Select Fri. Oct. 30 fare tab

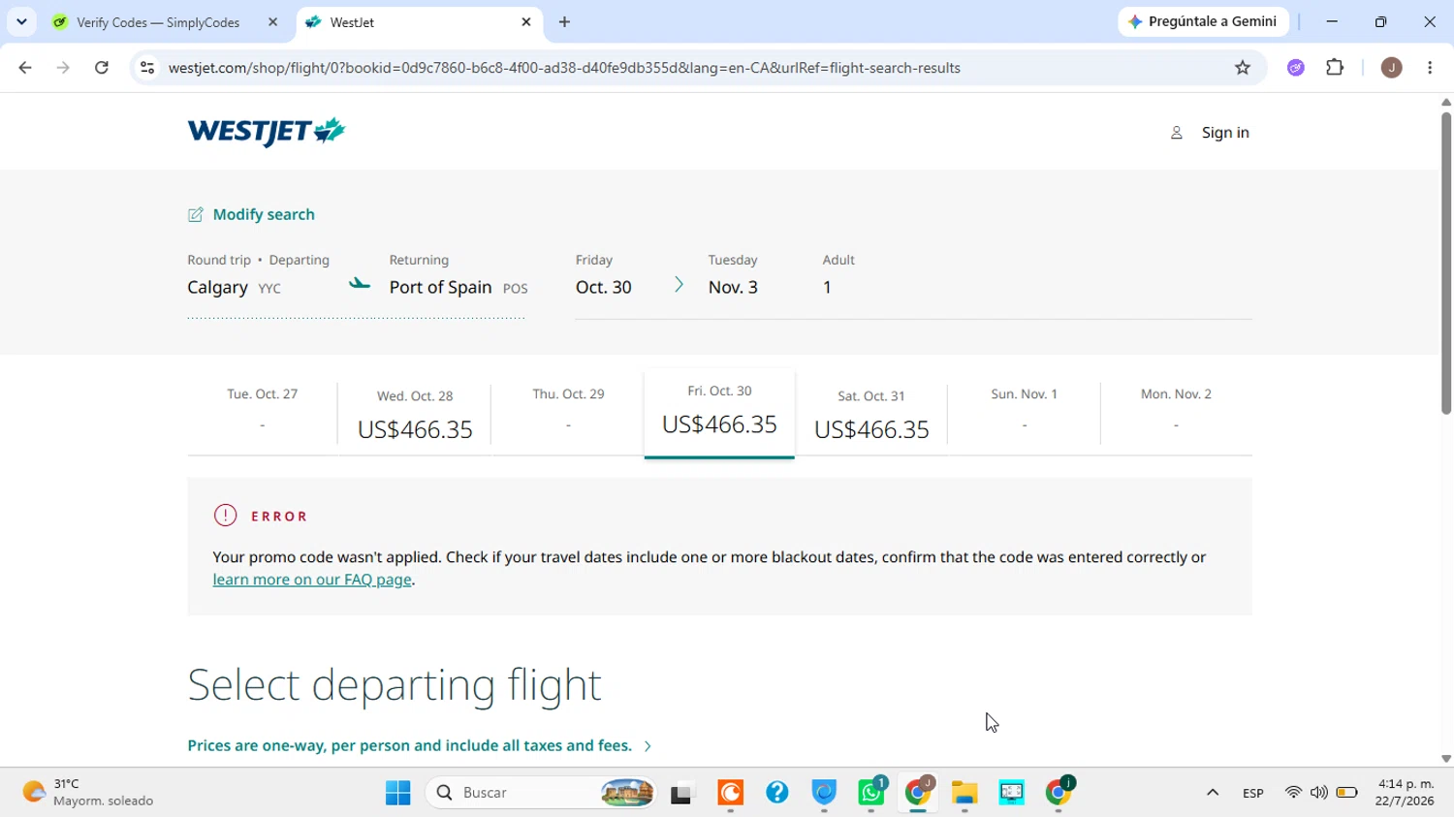coord(719,413)
